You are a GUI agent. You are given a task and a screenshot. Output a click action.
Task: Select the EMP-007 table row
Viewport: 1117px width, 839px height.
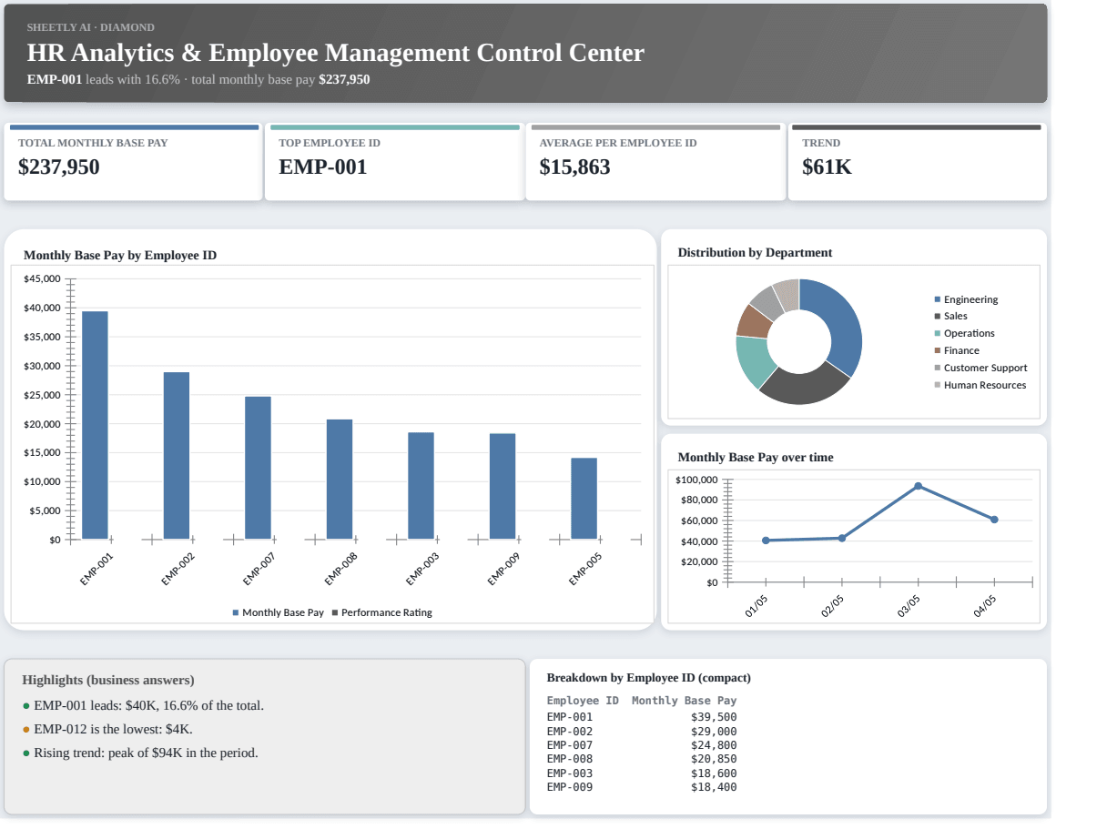642,745
